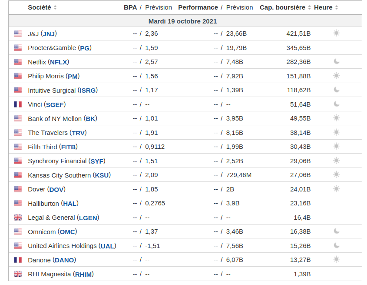This screenshot has height=285, width=367.
Task: Click the EPS forecast -1,51
Action: (152, 246)
